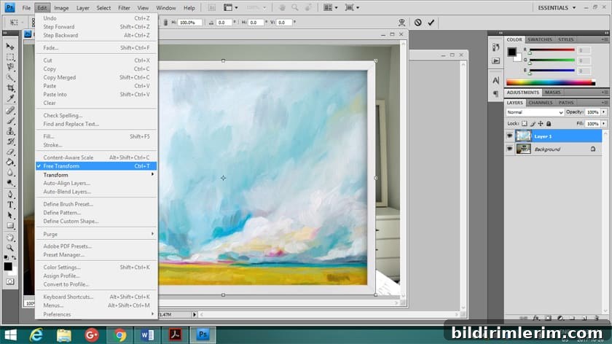Toggle lock position icon
The width and height of the screenshot is (612, 344).
[x=541, y=123]
